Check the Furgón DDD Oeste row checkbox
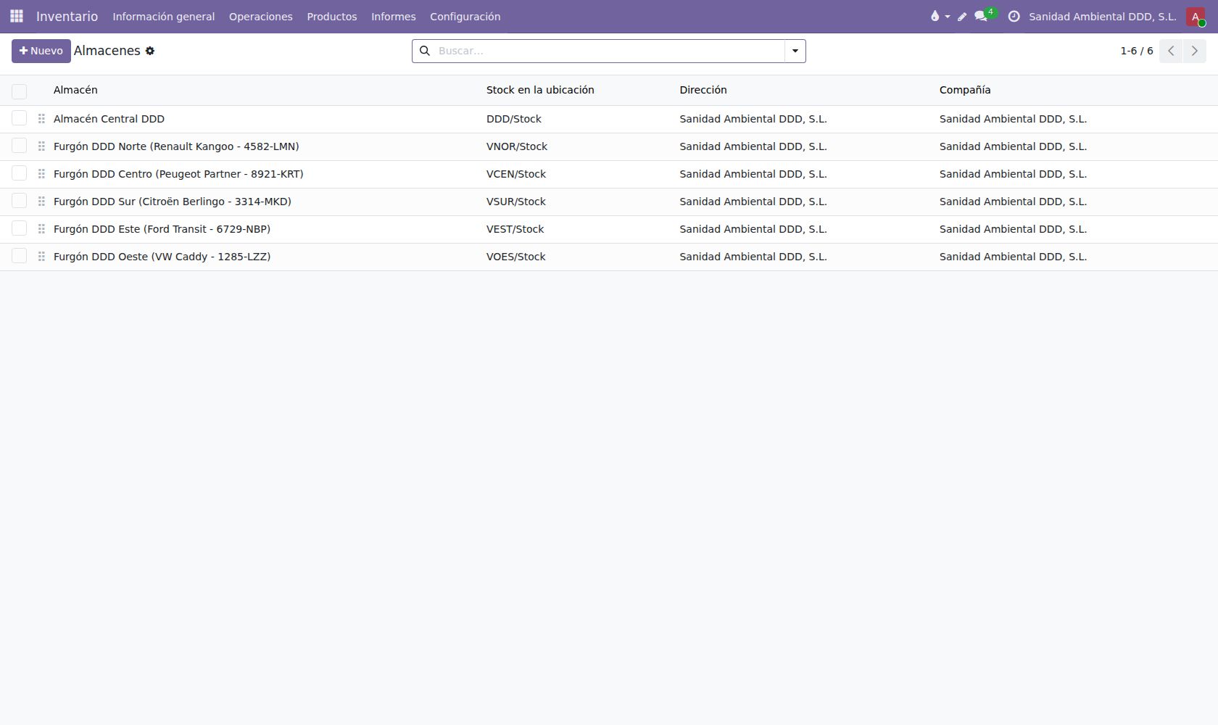Image resolution: width=1218 pixels, height=725 pixels. (20, 256)
